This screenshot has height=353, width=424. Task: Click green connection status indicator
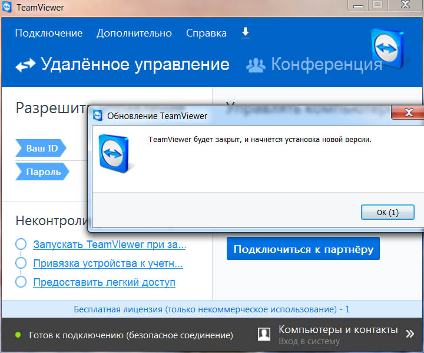[18, 335]
